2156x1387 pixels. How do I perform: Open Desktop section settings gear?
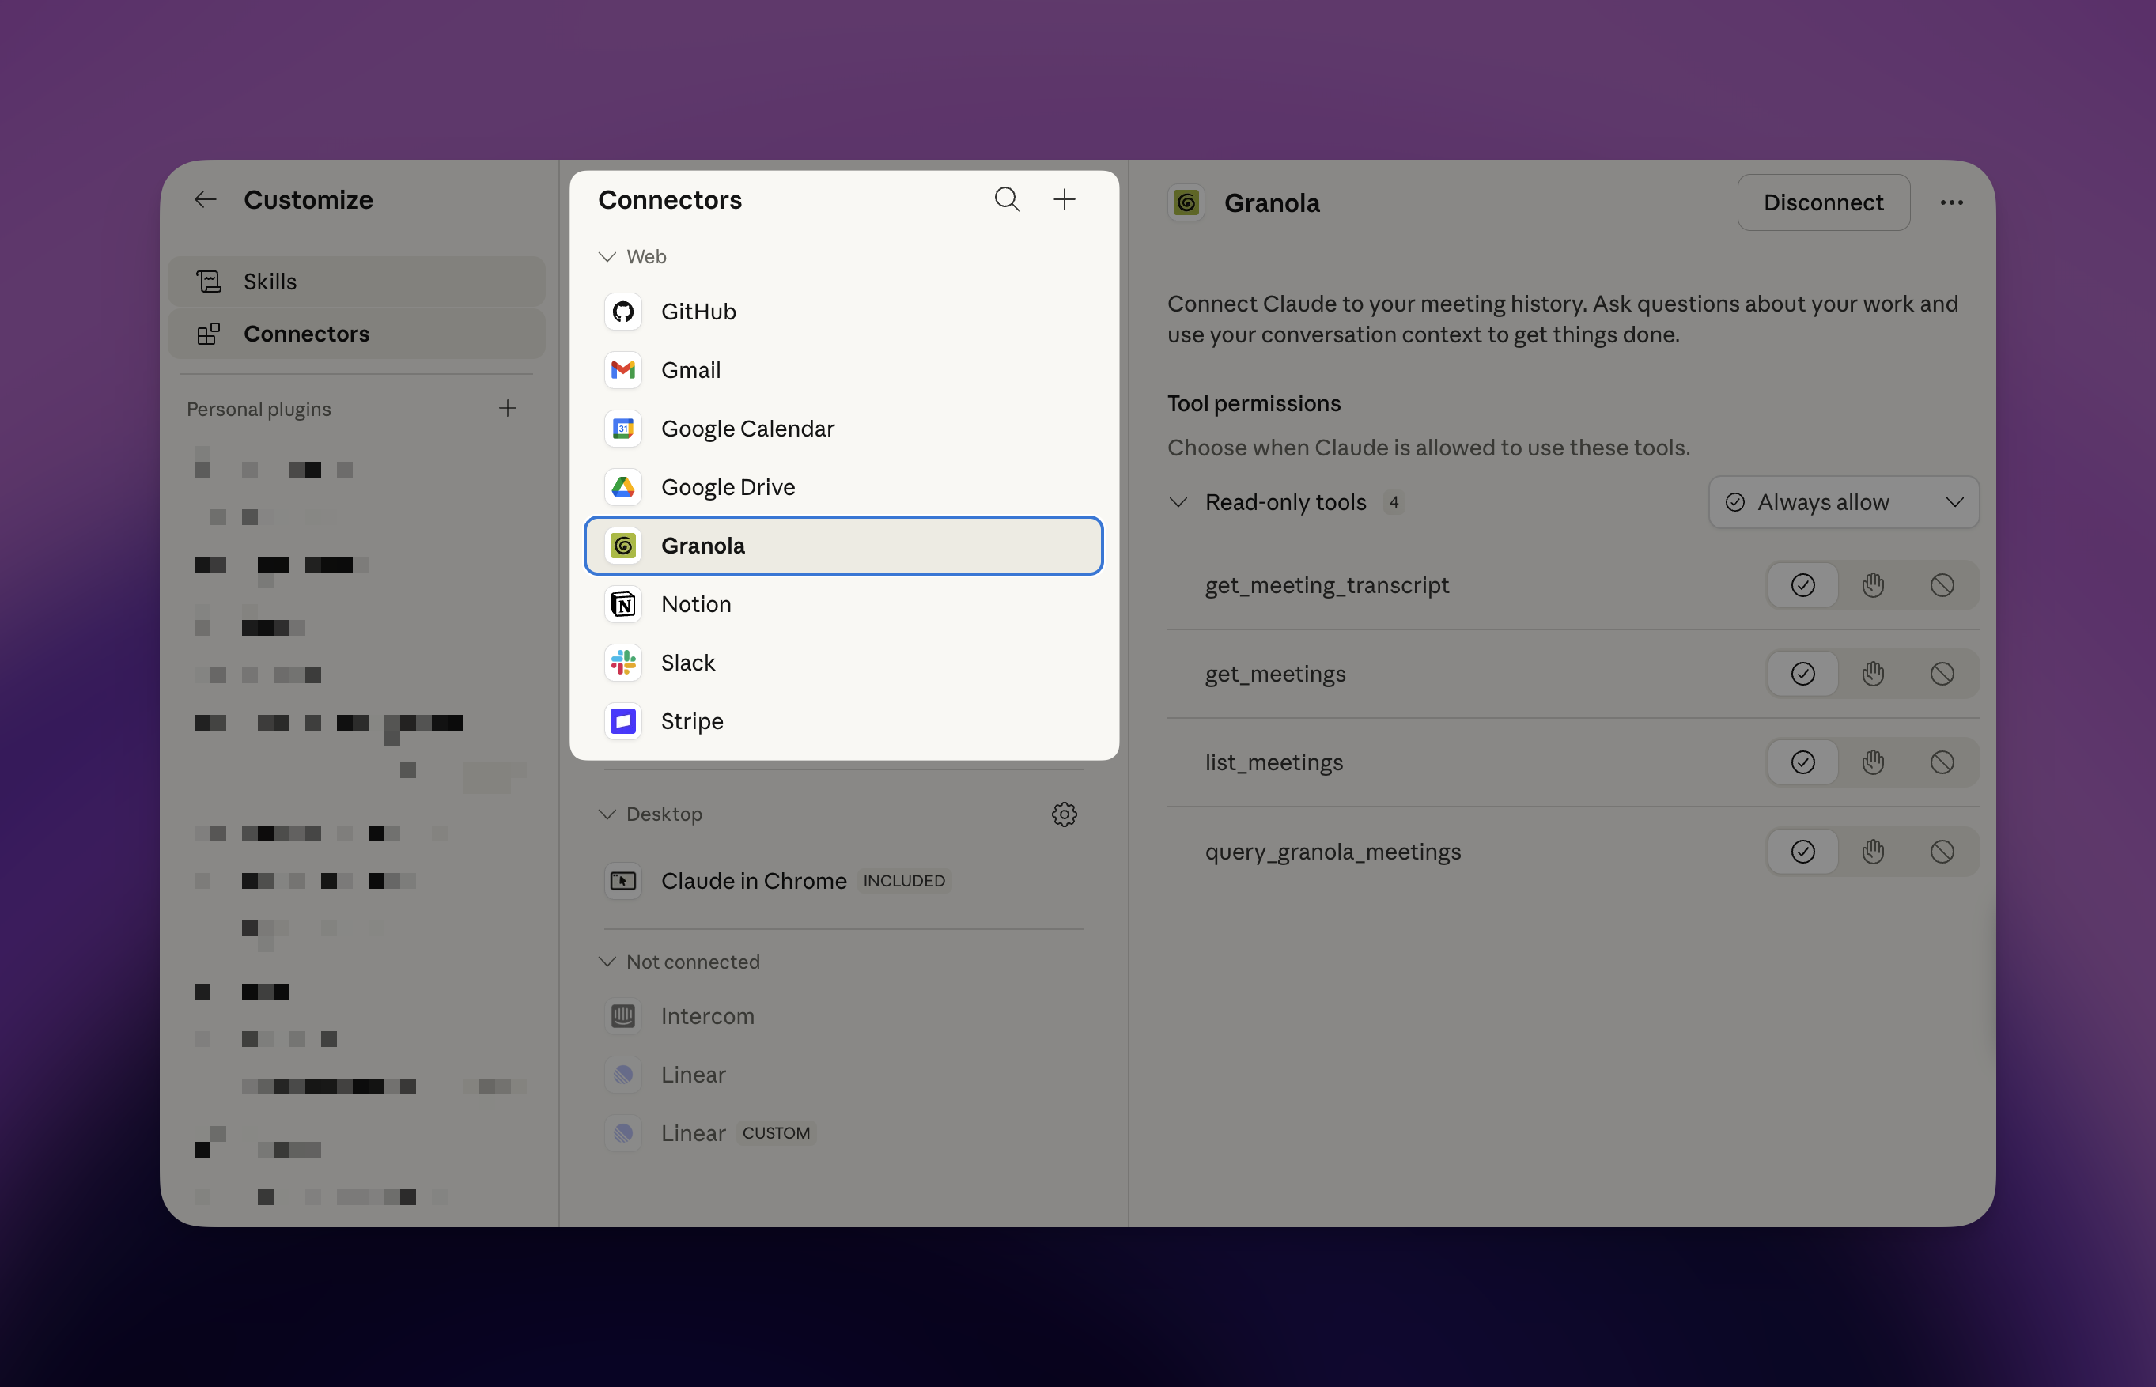tap(1065, 814)
